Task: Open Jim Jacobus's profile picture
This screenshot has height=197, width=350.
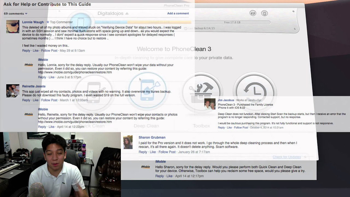Action: (x=210, y=104)
